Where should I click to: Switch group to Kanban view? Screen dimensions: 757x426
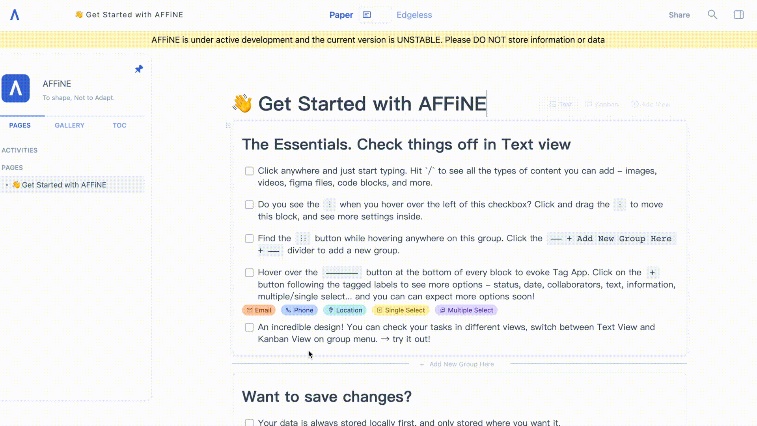[601, 104]
